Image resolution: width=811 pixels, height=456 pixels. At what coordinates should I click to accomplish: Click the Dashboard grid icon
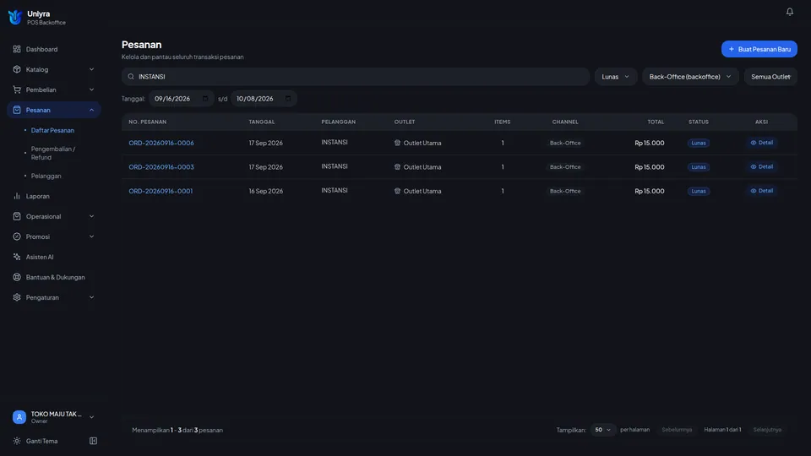pos(17,49)
